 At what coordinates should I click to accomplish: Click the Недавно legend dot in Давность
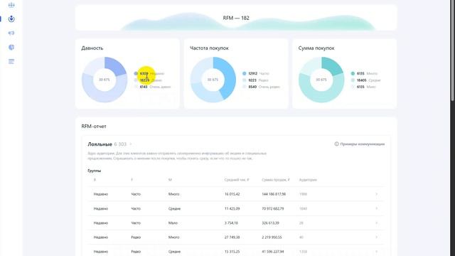coord(136,74)
